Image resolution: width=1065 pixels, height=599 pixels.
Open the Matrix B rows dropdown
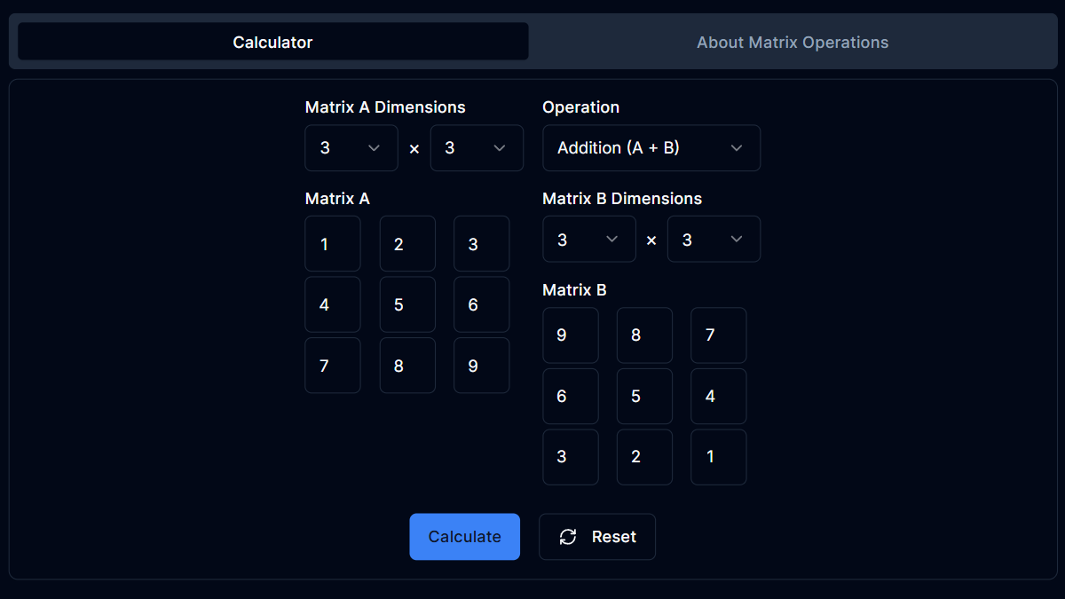[x=588, y=239]
